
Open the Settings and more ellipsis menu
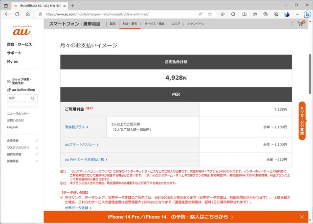(297, 14)
